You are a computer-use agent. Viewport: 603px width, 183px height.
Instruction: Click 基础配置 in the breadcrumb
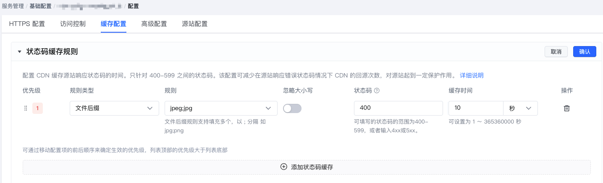click(40, 6)
